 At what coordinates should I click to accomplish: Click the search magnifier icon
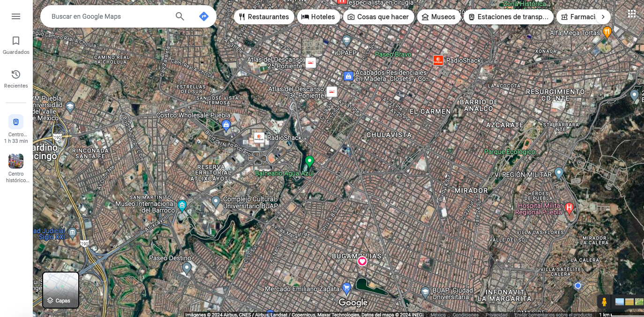click(180, 16)
